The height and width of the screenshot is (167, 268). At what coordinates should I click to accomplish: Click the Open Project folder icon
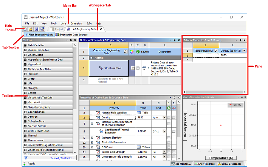click(31, 29)
